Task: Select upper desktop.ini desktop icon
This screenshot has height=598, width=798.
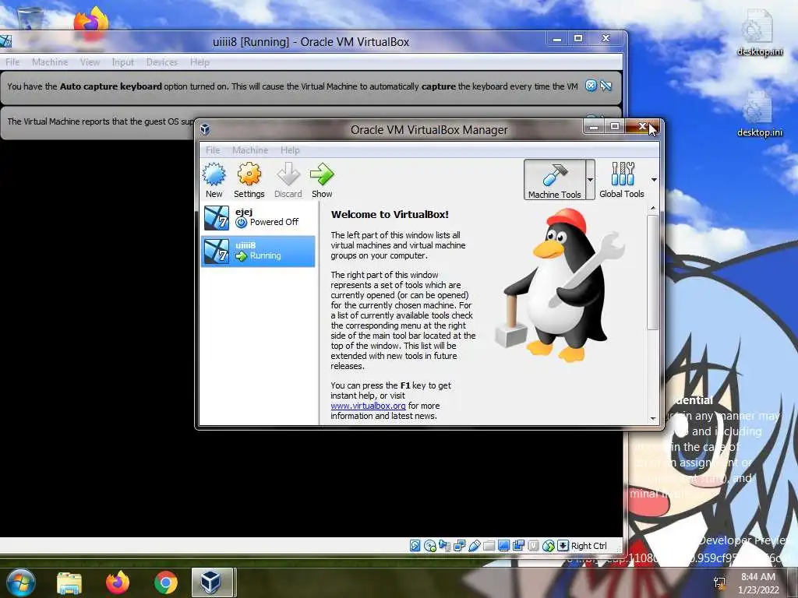Action: coord(759,33)
